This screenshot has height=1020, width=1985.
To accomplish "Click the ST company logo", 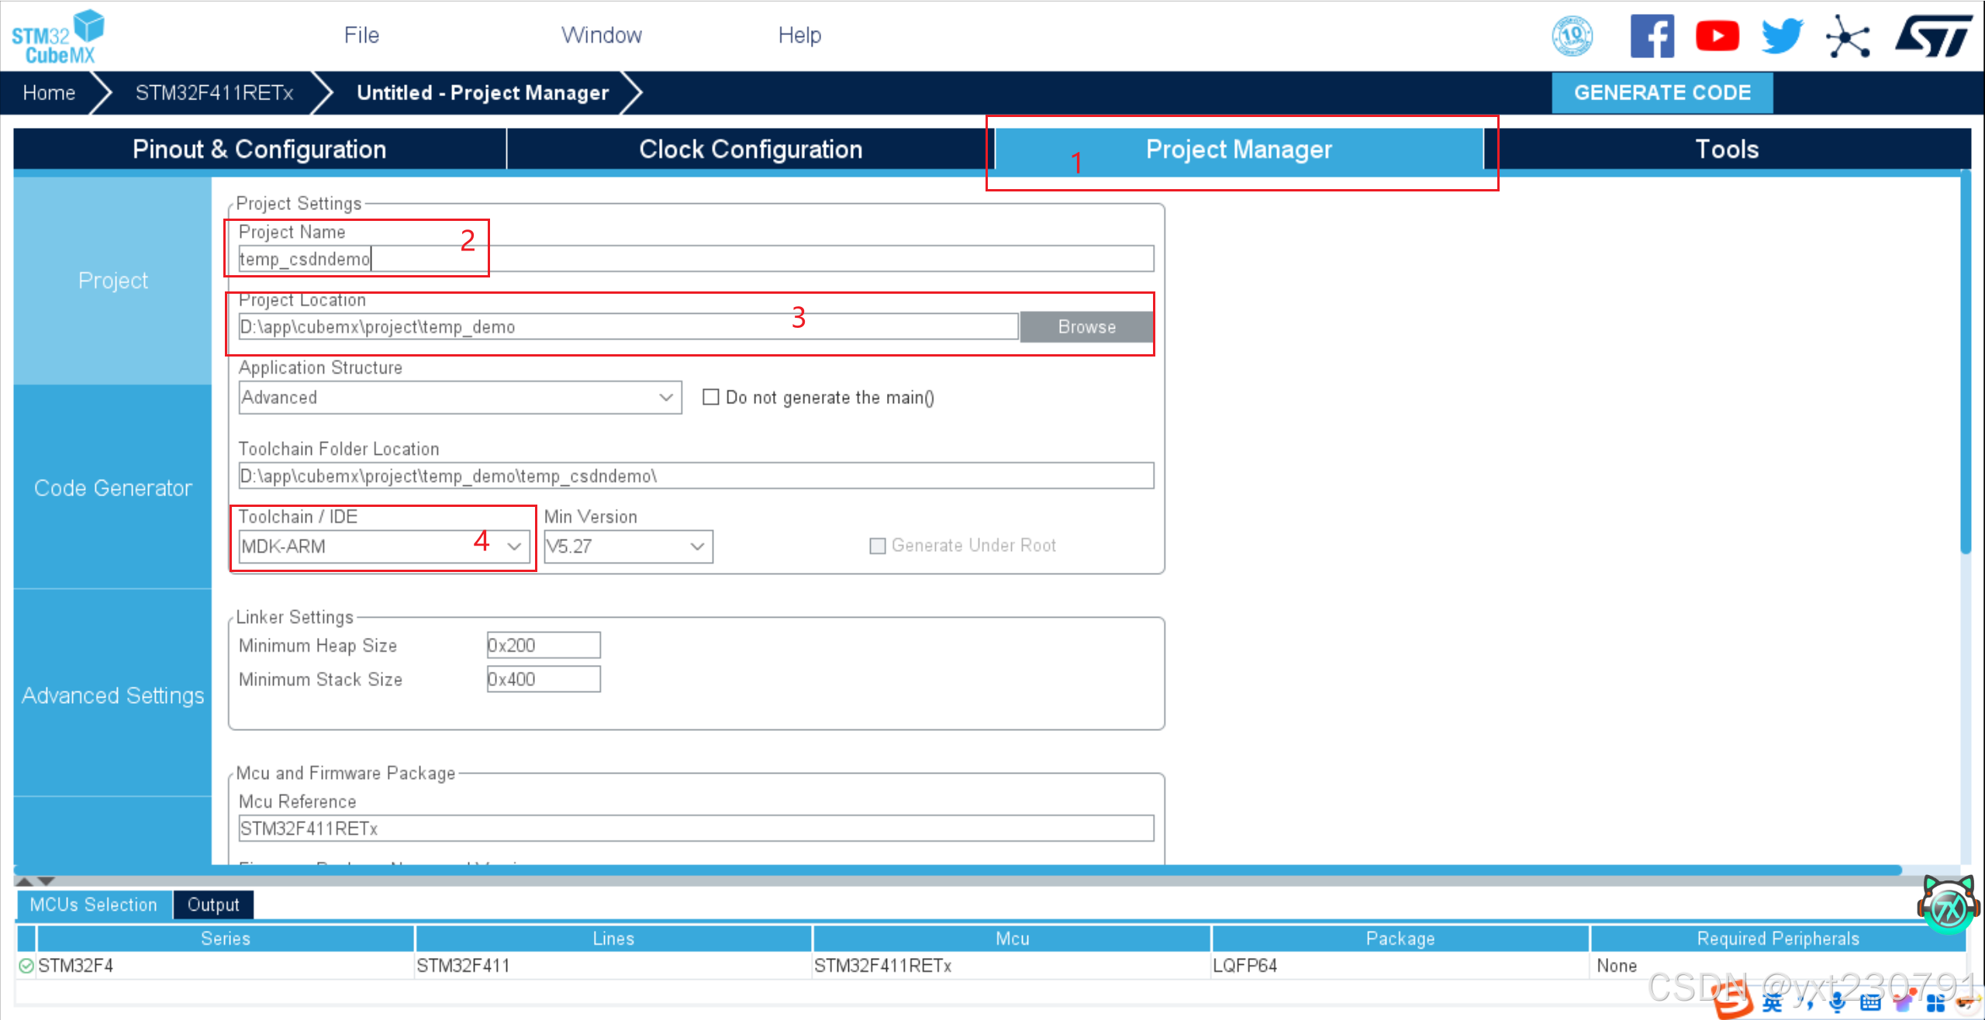I will click(1934, 36).
